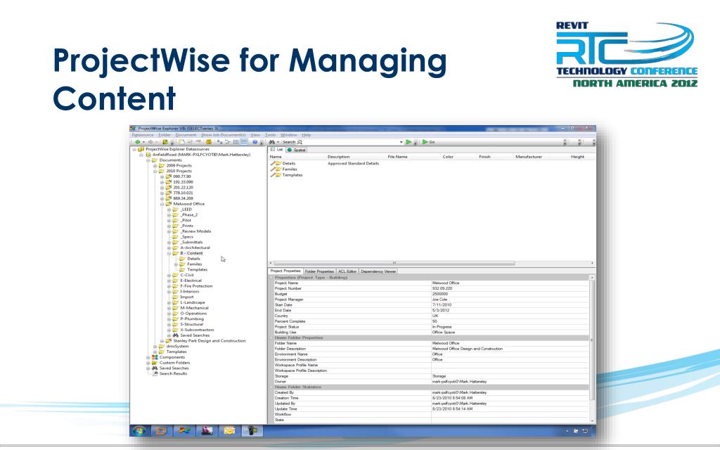Select the _Review Models folder
This screenshot has width=720, height=450.
pyautogui.click(x=195, y=231)
